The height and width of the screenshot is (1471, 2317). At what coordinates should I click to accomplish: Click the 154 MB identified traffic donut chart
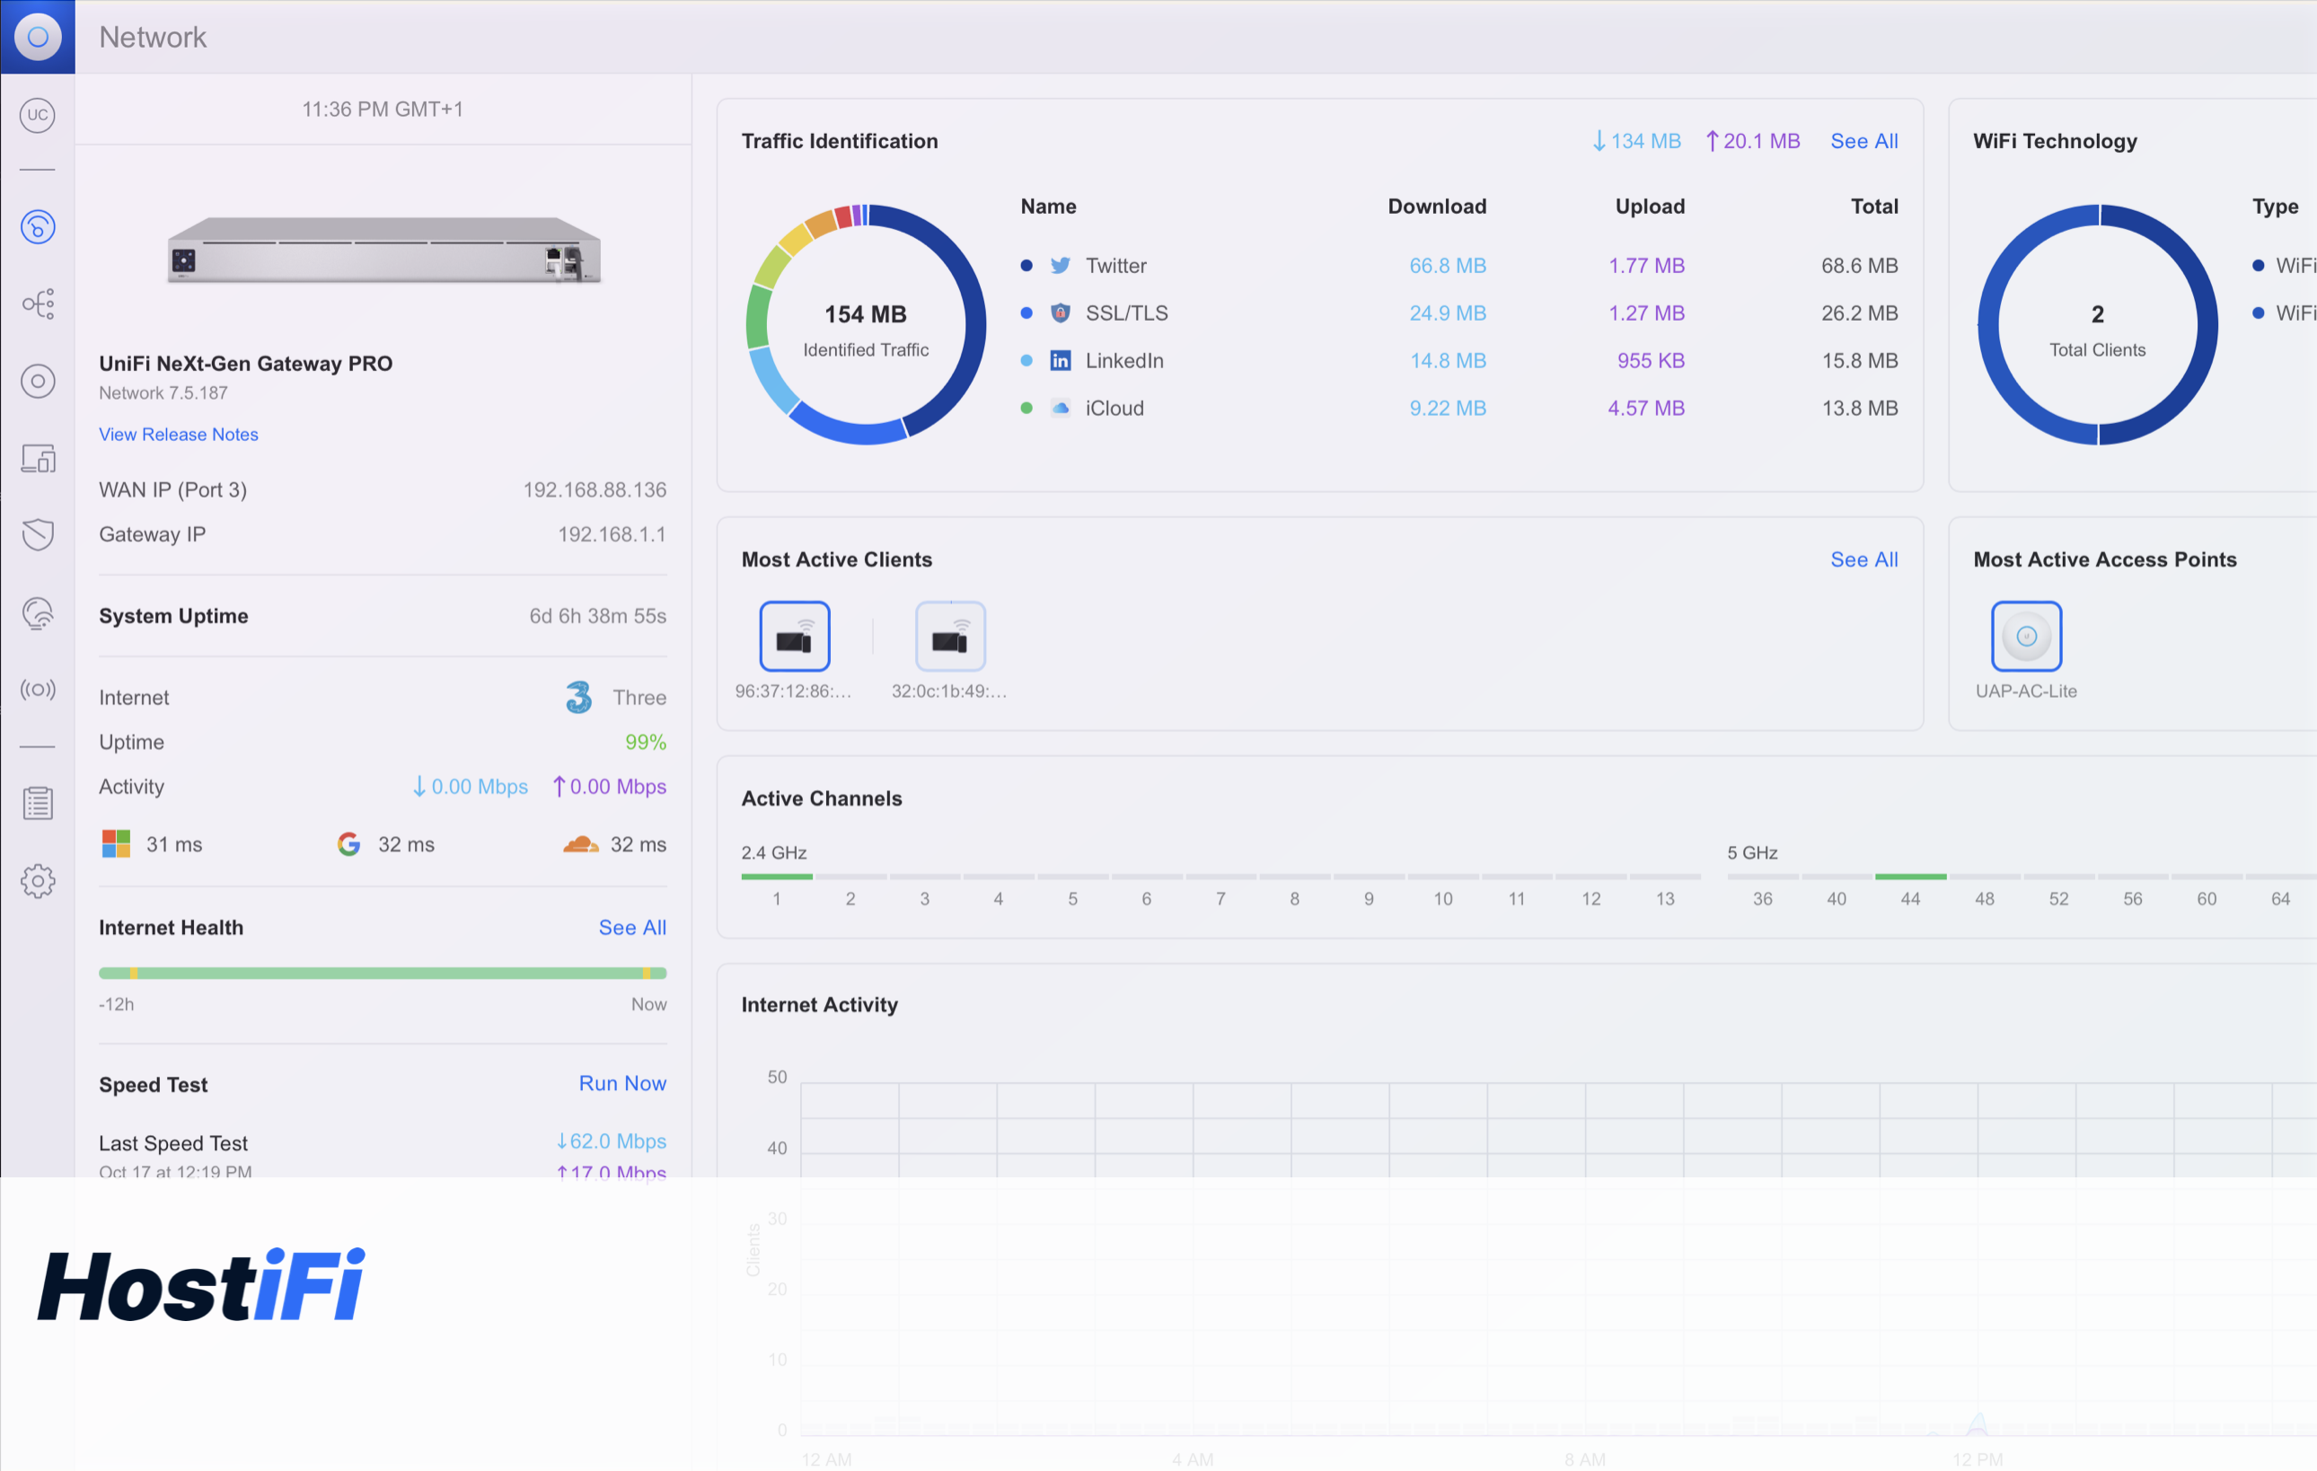coord(865,325)
